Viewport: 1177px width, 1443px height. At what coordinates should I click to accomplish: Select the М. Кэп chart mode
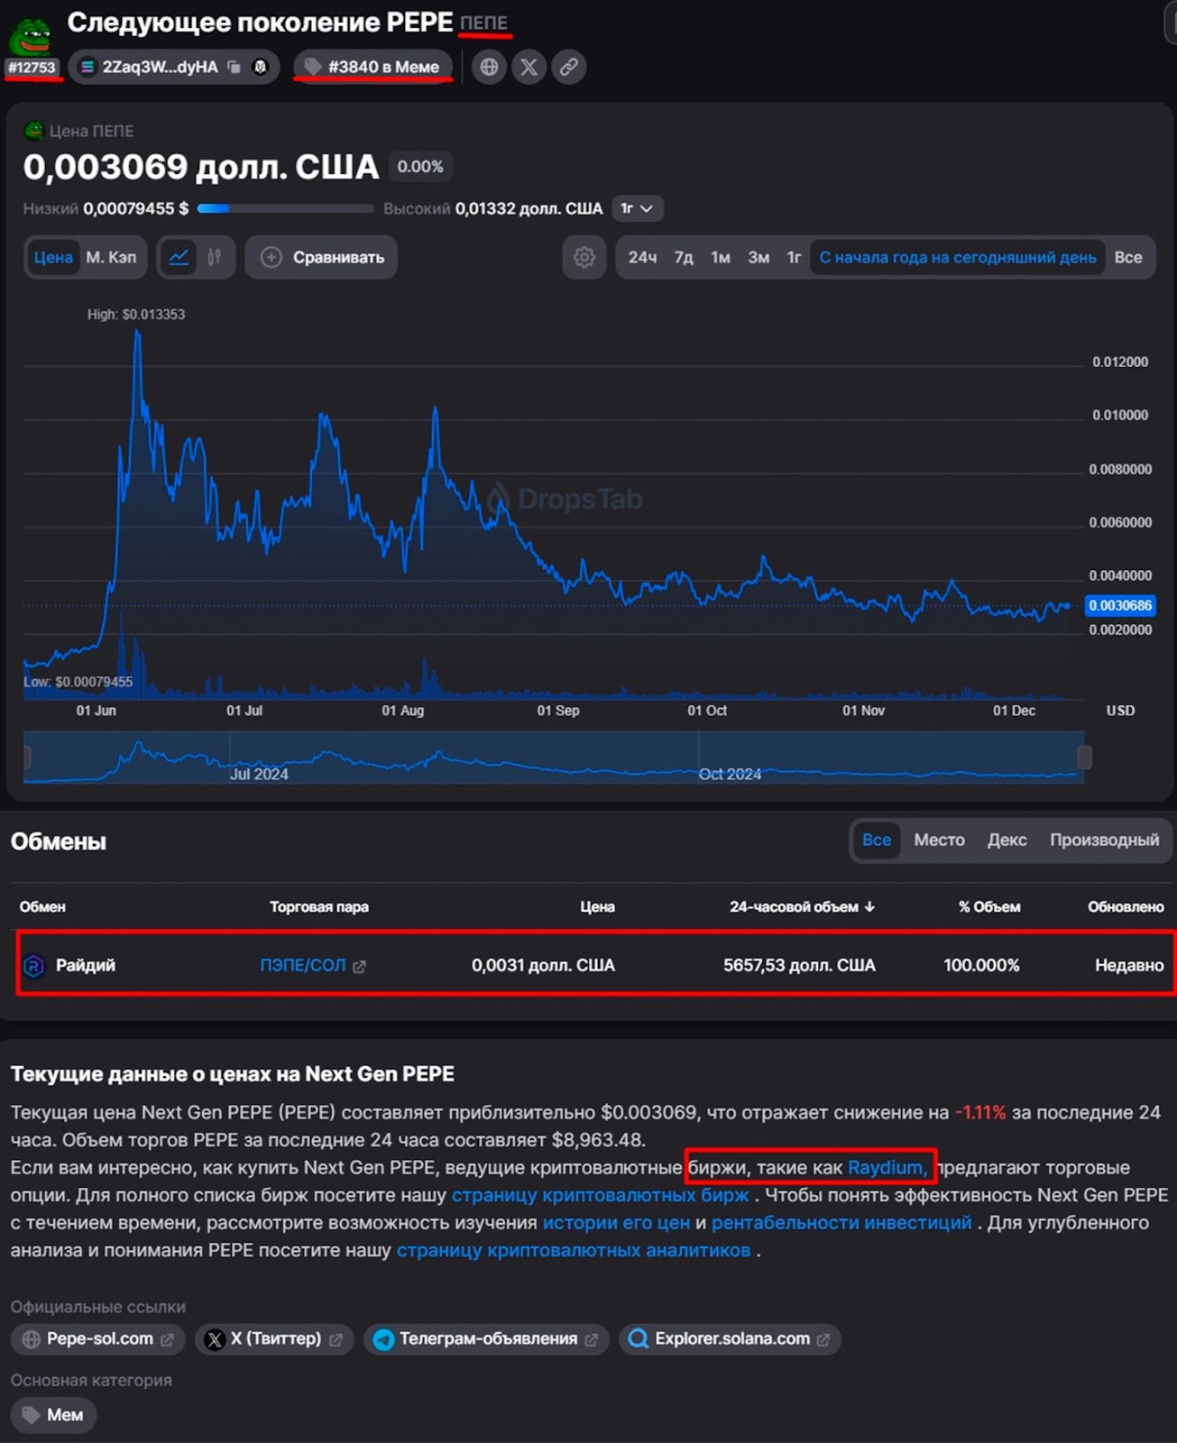111,257
